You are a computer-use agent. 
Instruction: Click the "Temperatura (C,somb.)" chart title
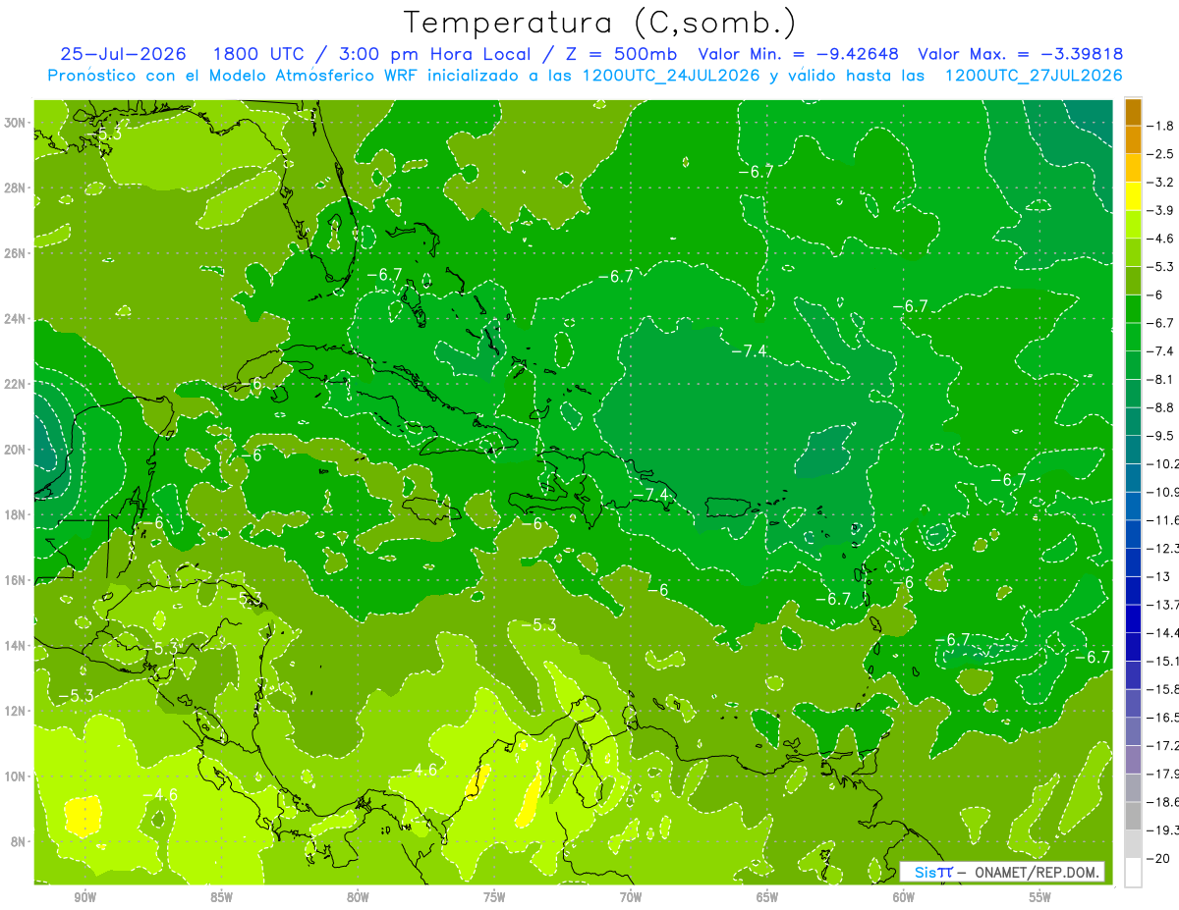[599, 23]
